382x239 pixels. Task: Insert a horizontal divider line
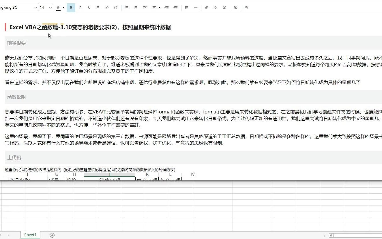tap(196, 8)
